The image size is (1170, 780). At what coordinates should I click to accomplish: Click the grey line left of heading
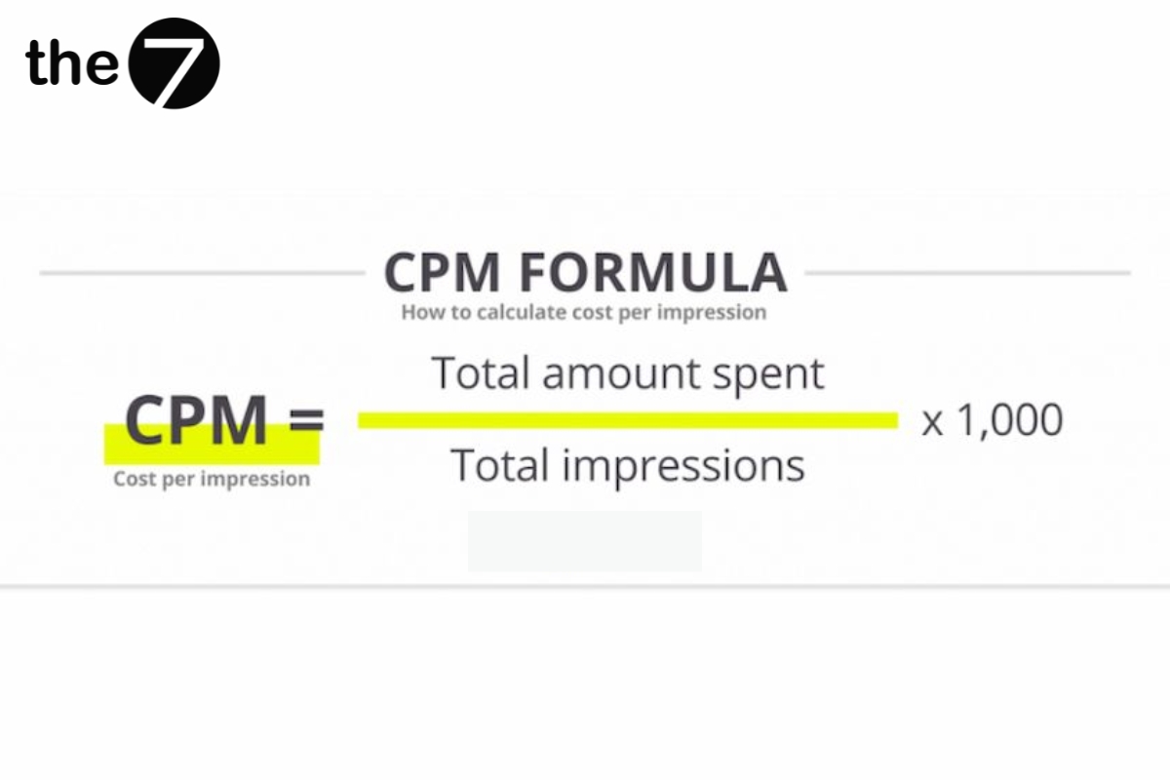click(x=202, y=273)
